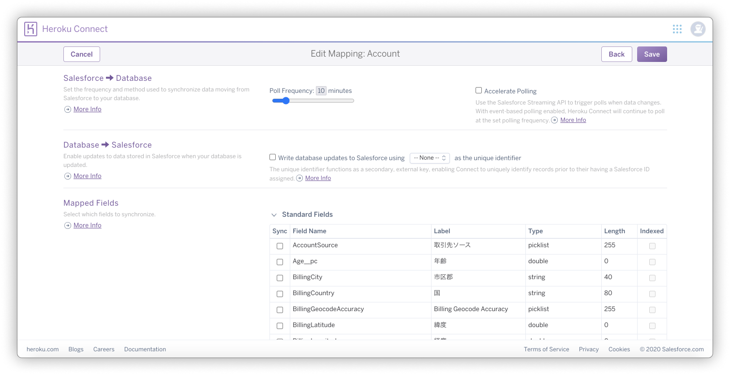The height and width of the screenshot is (375, 730).
Task: Open More Info for Accelerate Polling
Action: (573, 120)
